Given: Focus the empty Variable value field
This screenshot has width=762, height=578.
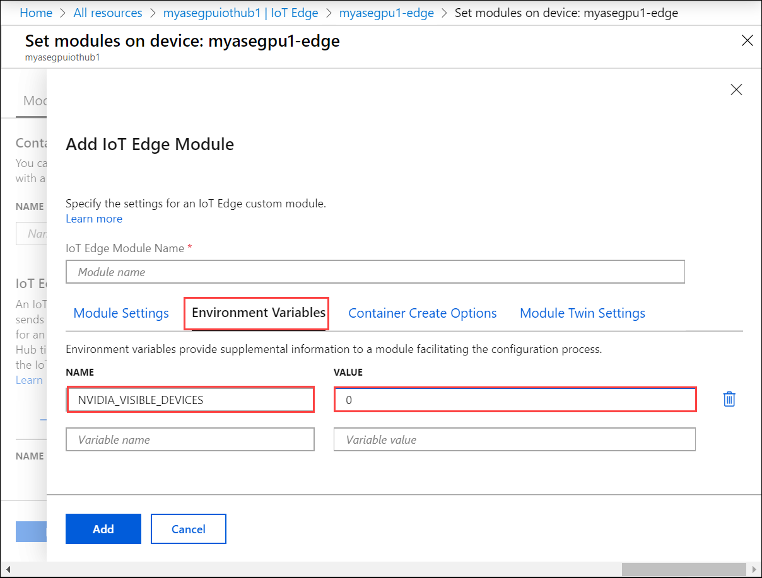Looking at the screenshot, I should coord(515,439).
